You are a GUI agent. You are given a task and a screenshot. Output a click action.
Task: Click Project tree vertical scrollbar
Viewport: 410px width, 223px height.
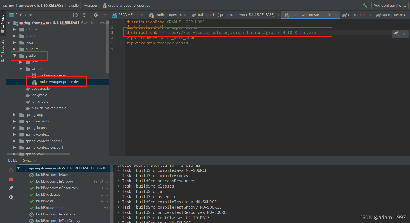pos(107,46)
